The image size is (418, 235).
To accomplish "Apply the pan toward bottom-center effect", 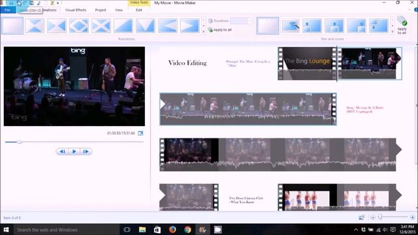I will 334,25.
